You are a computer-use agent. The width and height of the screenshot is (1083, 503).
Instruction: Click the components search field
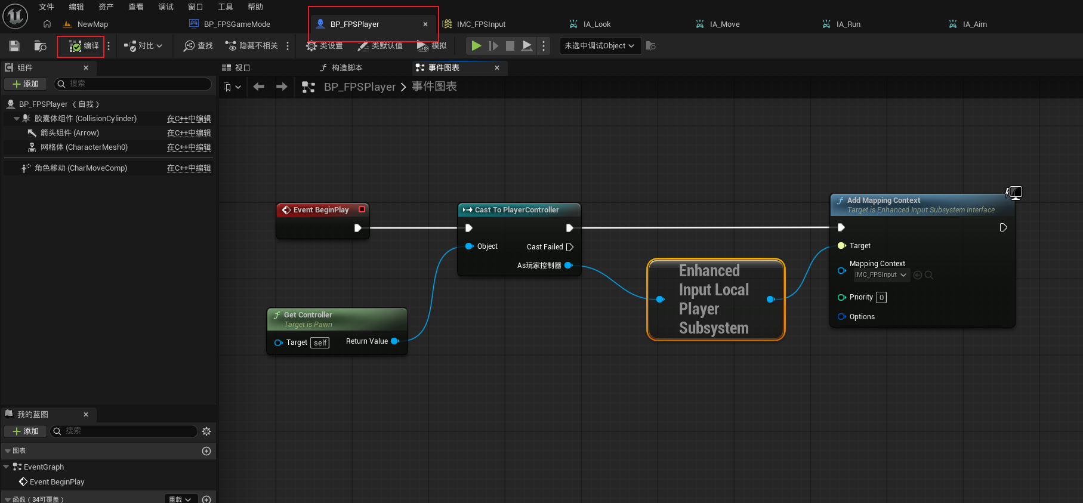pos(133,84)
